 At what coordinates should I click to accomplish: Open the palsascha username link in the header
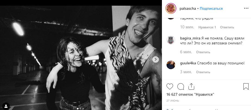click(x=188, y=8)
